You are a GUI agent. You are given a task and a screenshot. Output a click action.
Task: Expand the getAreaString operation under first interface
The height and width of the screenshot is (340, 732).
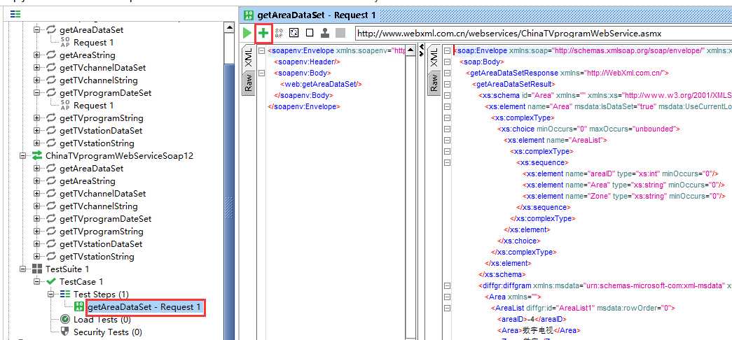click(x=36, y=55)
